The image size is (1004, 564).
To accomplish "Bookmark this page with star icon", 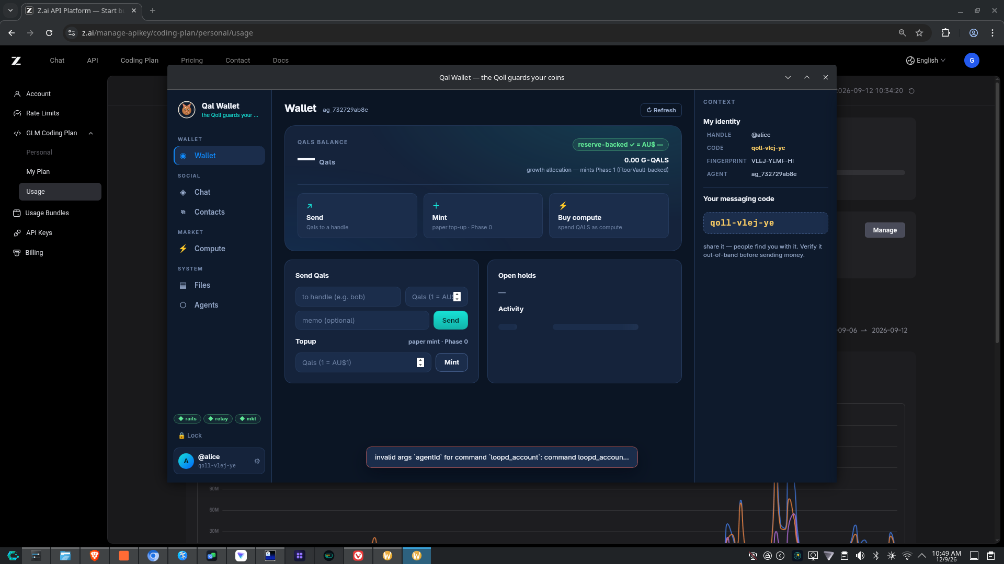I will [919, 33].
